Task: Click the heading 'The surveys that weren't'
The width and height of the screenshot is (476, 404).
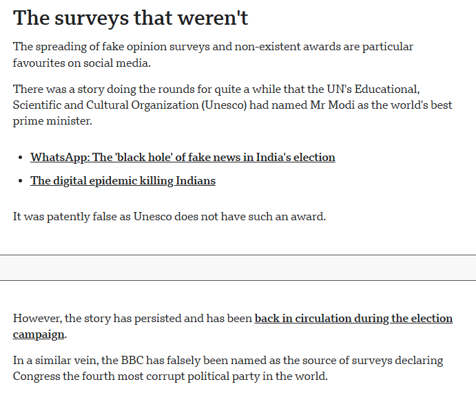Action: click(130, 19)
